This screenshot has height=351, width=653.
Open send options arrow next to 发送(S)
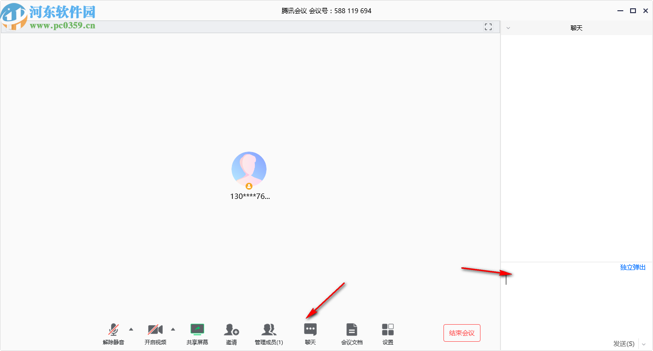click(x=644, y=344)
